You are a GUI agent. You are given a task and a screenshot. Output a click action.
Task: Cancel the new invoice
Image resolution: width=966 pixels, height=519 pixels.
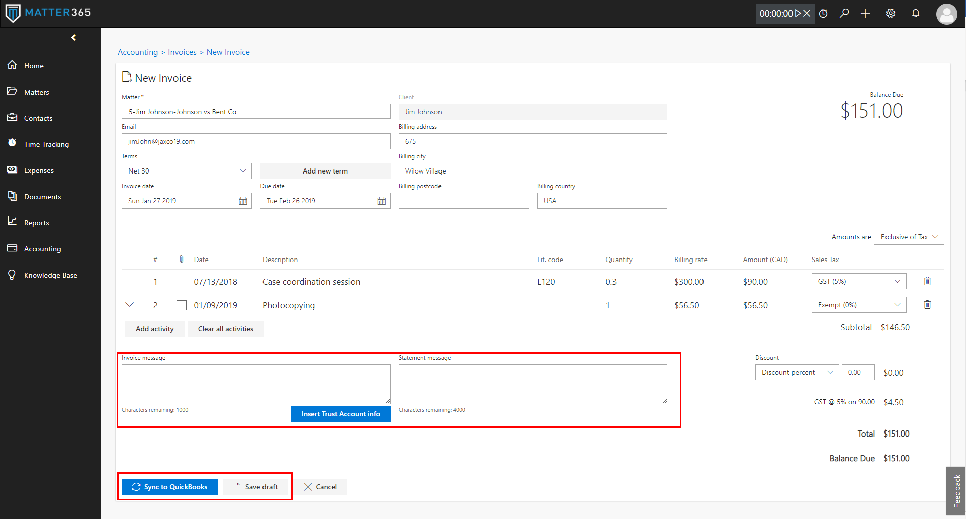tap(321, 487)
